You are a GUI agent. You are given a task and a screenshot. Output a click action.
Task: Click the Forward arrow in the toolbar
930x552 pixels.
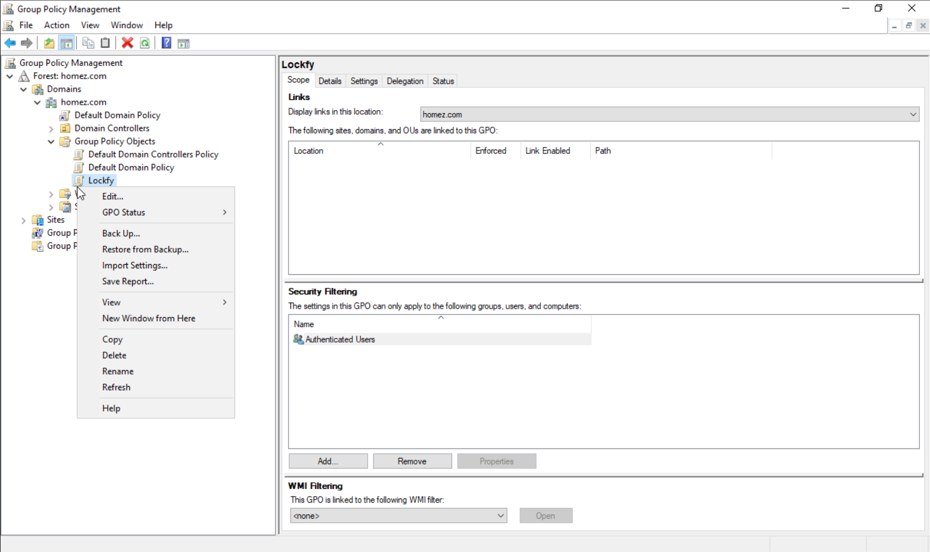[x=27, y=43]
